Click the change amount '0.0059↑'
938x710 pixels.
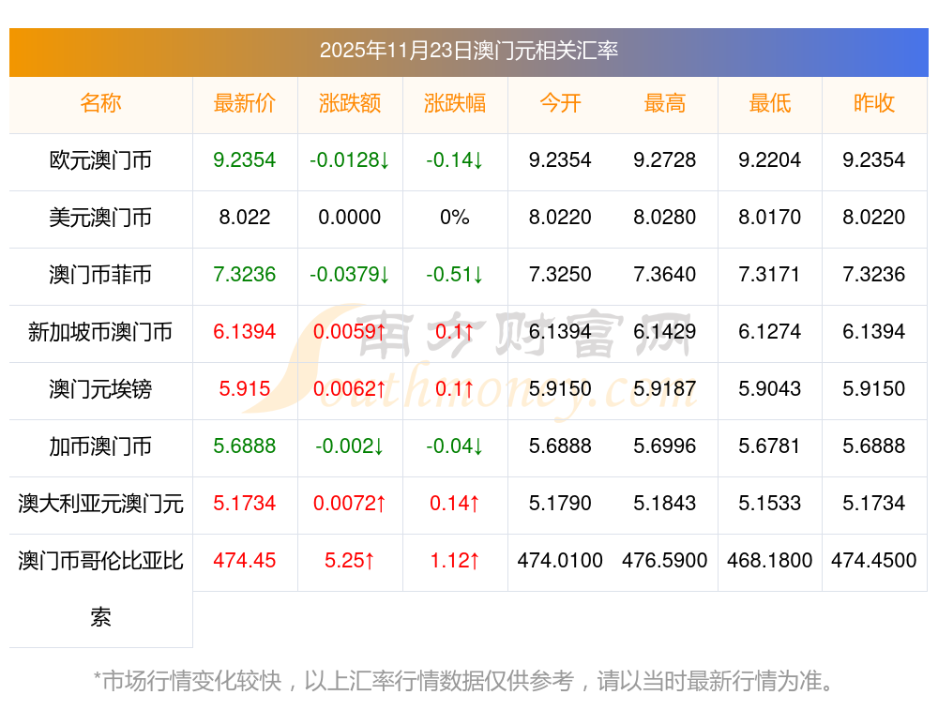point(349,331)
